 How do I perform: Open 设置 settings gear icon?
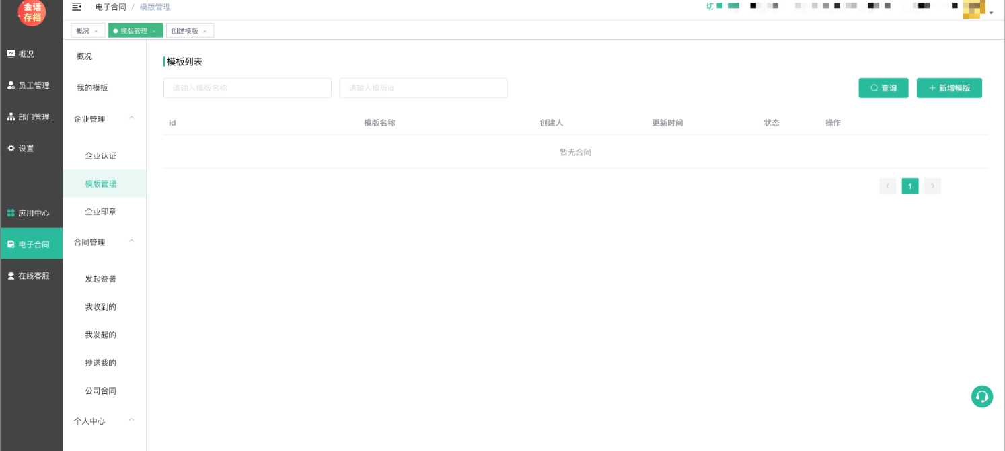tap(11, 148)
